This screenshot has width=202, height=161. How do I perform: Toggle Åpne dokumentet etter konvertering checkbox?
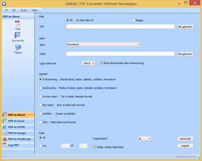click(x=102, y=63)
